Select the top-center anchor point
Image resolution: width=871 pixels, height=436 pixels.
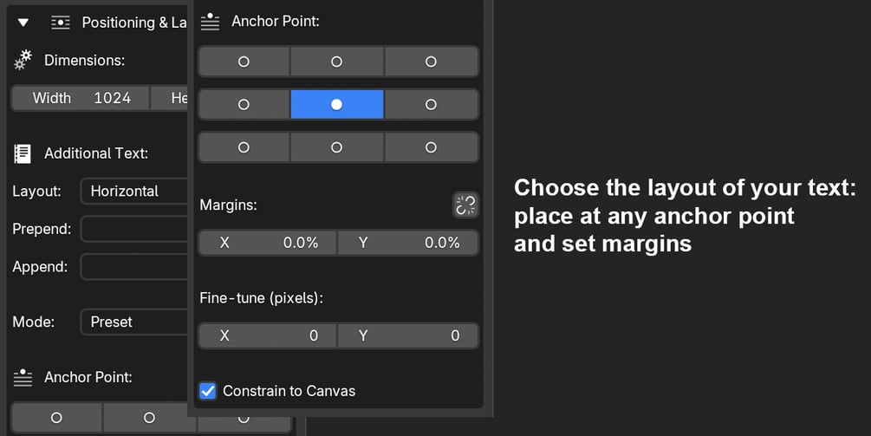click(x=337, y=62)
